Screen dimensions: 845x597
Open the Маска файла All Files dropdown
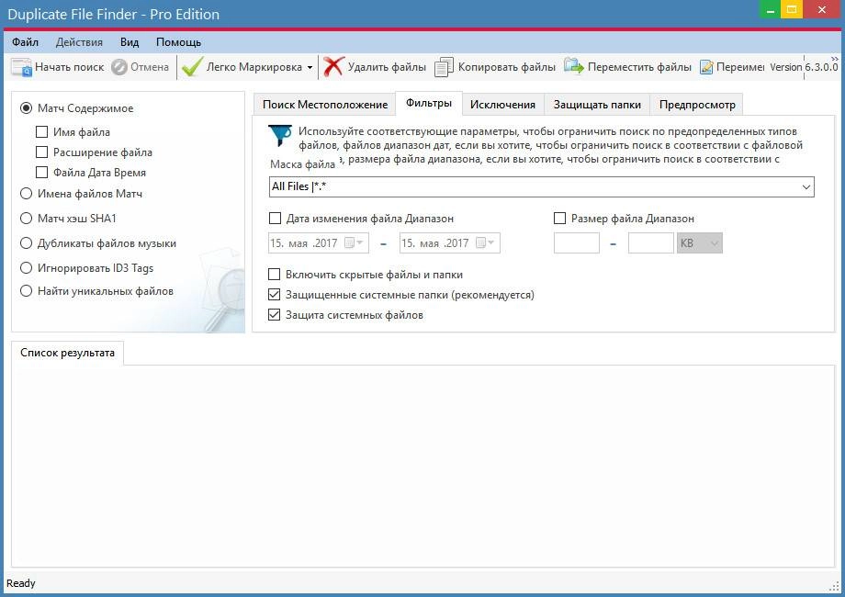806,187
